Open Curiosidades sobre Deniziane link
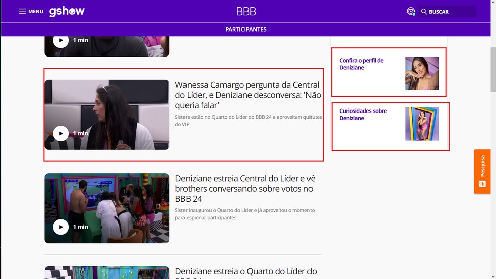 363,115
